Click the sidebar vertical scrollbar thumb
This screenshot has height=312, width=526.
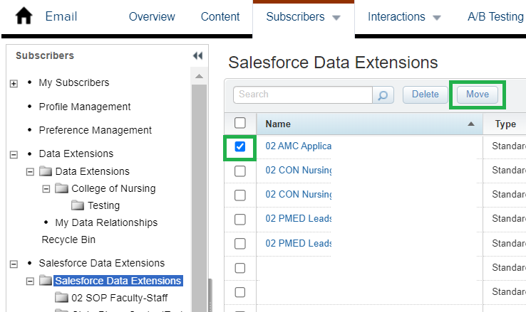click(x=199, y=198)
